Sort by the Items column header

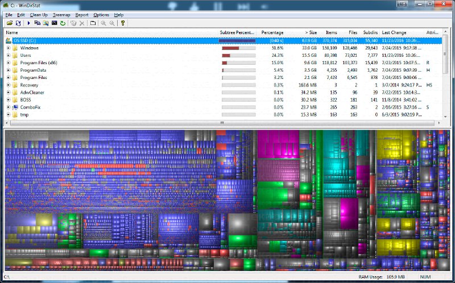click(x=329, y=32)
